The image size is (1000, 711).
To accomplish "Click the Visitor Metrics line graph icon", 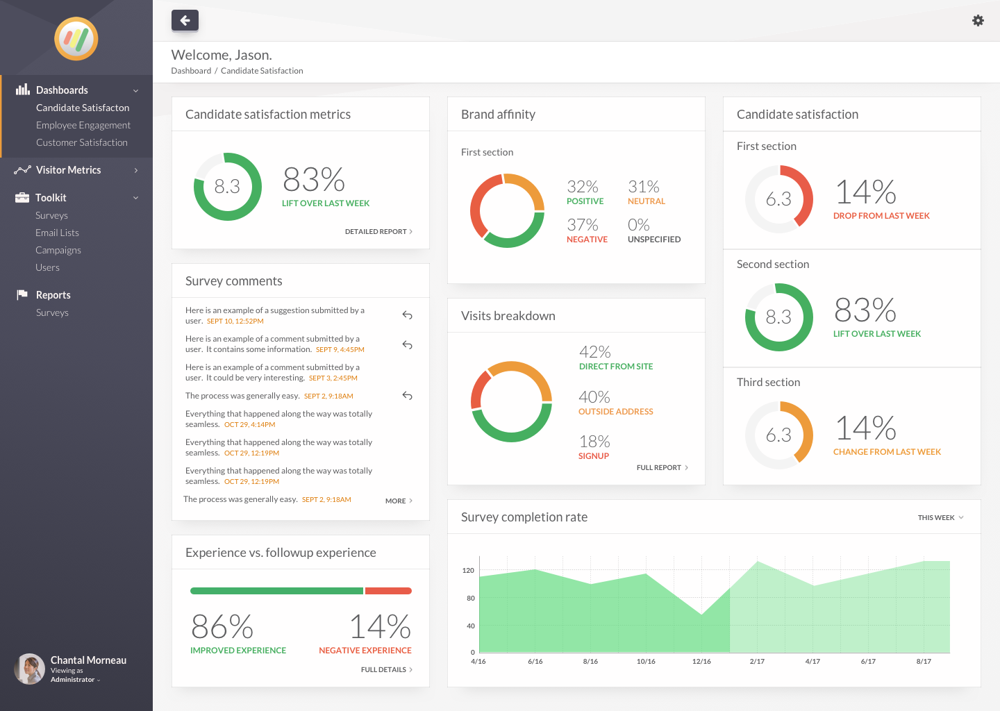I will (23, 170).
